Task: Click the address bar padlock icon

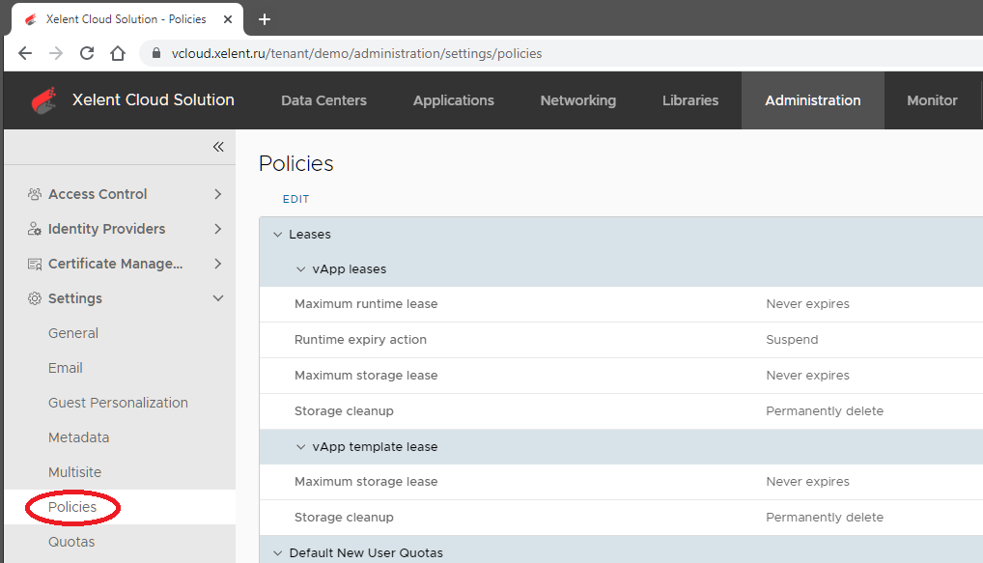Action: tap(156, 53)
